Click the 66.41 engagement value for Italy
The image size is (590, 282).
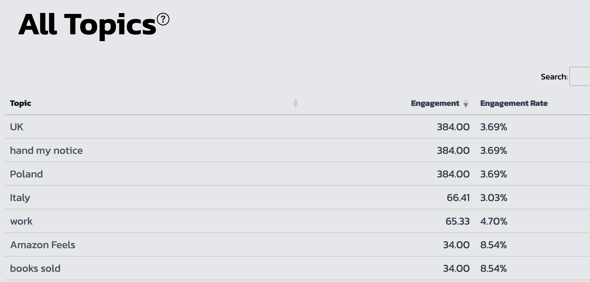pos(458,198)
